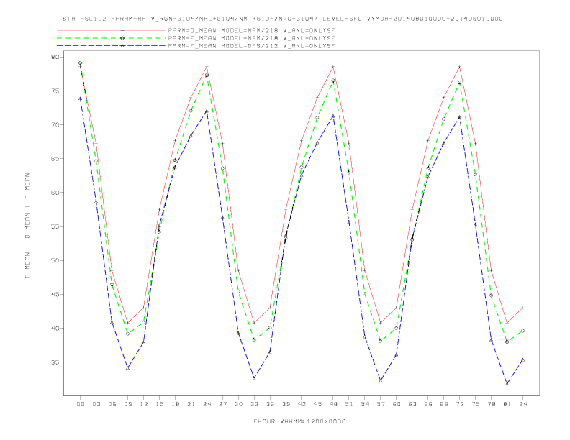Click x-axis tick label 30
This screenshot has width=570, height=440.
(238, 404)
